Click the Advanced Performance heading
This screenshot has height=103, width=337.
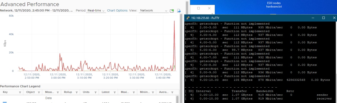point(30,4)
